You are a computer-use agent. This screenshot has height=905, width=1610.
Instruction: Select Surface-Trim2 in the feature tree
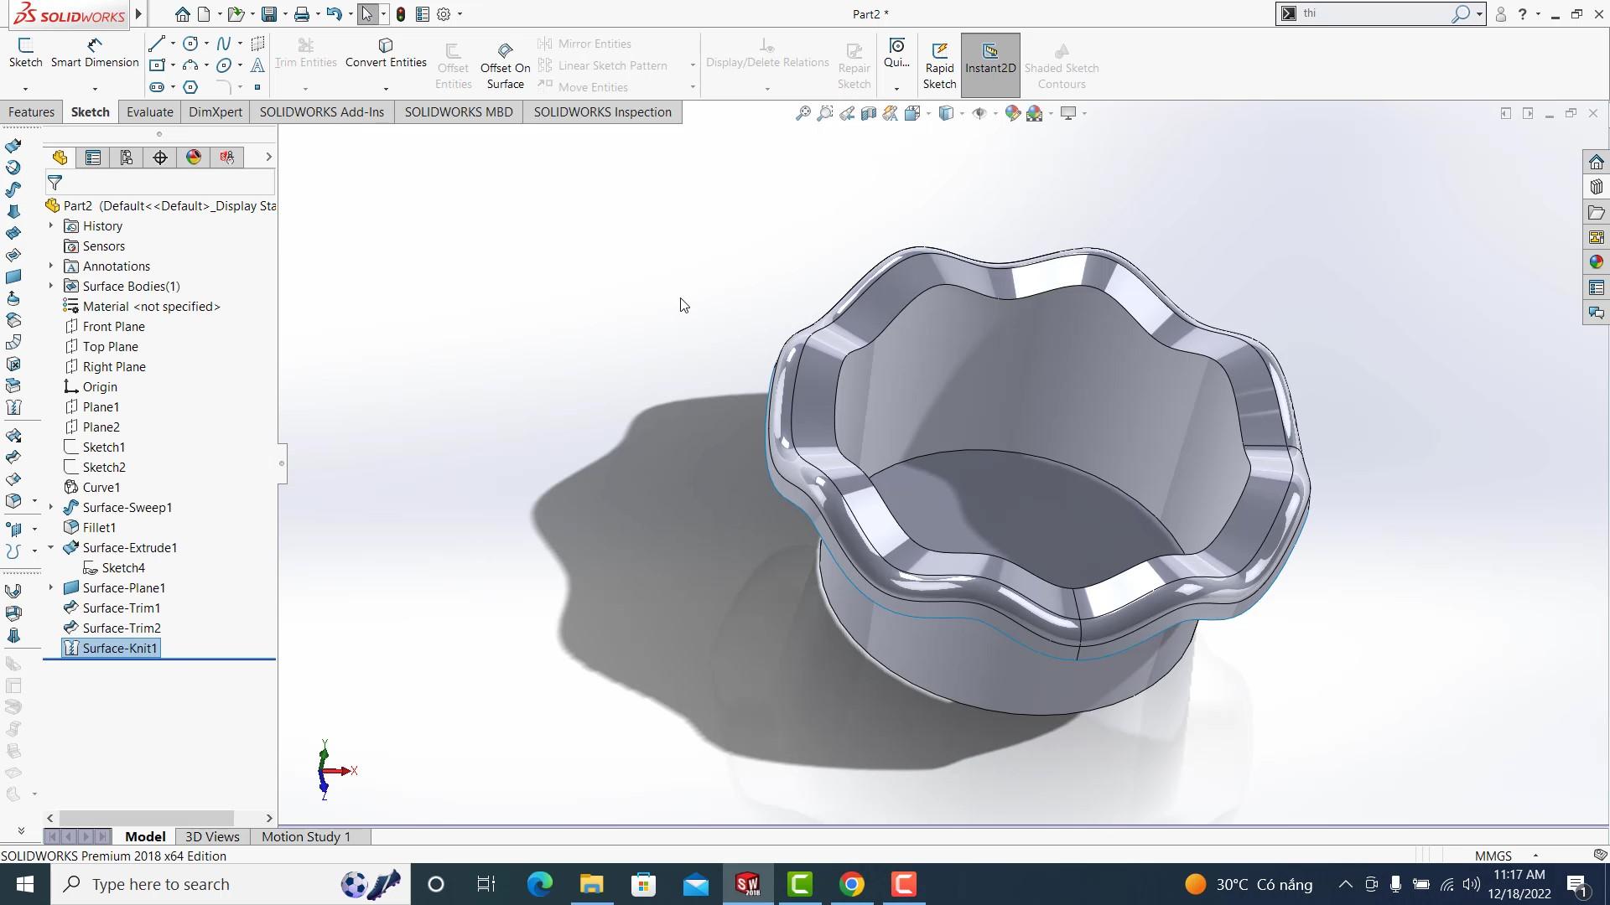coord(122,628)
